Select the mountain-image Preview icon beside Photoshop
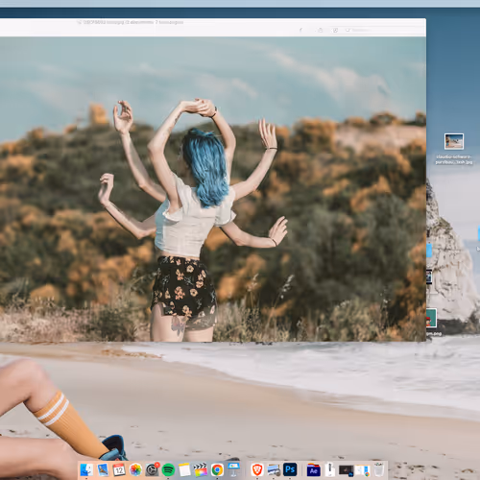This screenshot has height=480, width=480. [x=274, y=469]
